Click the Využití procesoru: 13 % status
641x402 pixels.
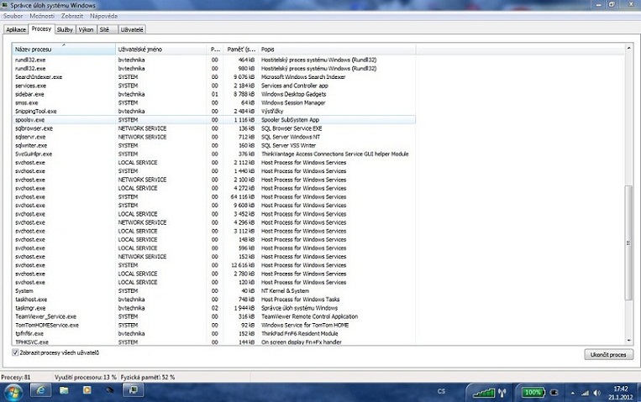[x=86, y=377]
